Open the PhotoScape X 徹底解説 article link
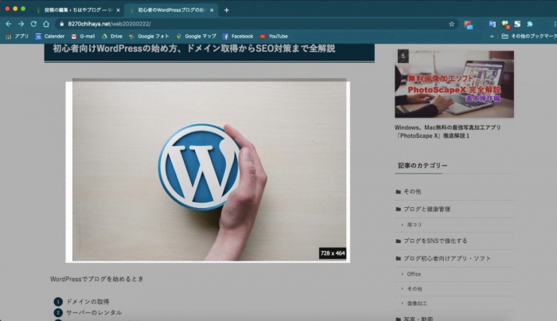 click(447, 131)
